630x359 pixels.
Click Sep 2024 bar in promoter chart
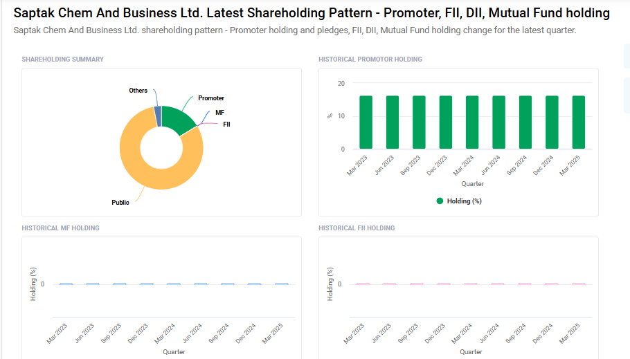[x=525, y=122]
